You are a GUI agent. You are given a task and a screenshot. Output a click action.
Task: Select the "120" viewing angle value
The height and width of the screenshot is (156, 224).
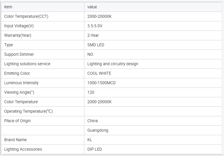click(91, 92)
